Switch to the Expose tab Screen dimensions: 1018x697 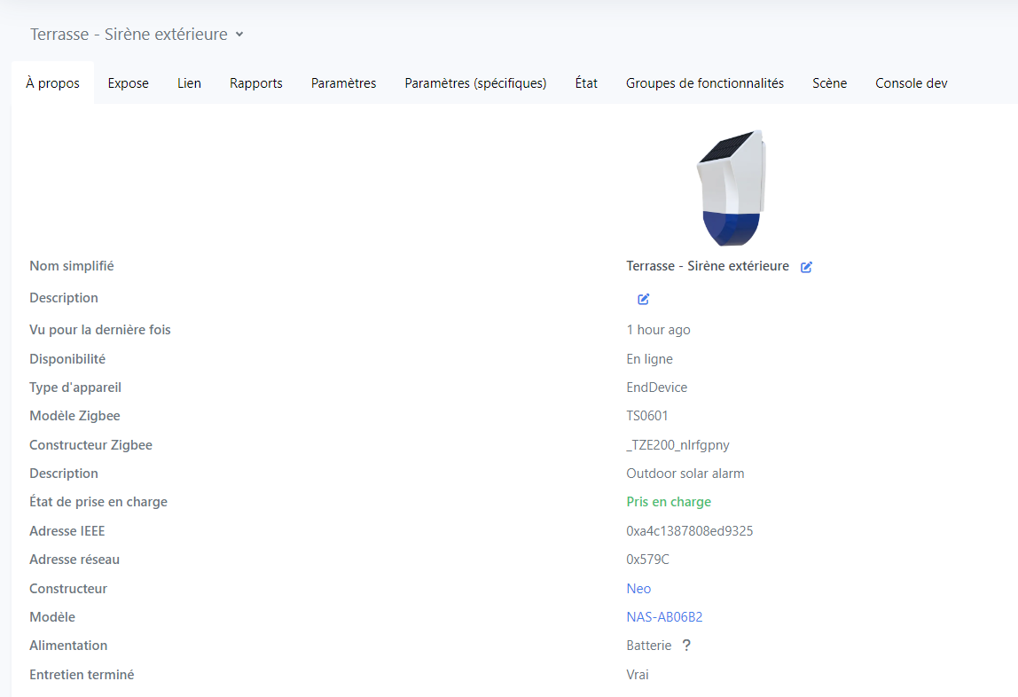[x=128, y=83]
